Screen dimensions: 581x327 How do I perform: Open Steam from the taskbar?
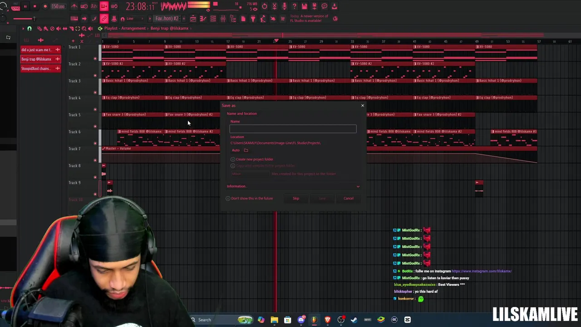click(354, 320)
